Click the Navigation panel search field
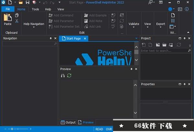Image resolution: width=194 pixels, height=132 pixels. coord(30,44)
